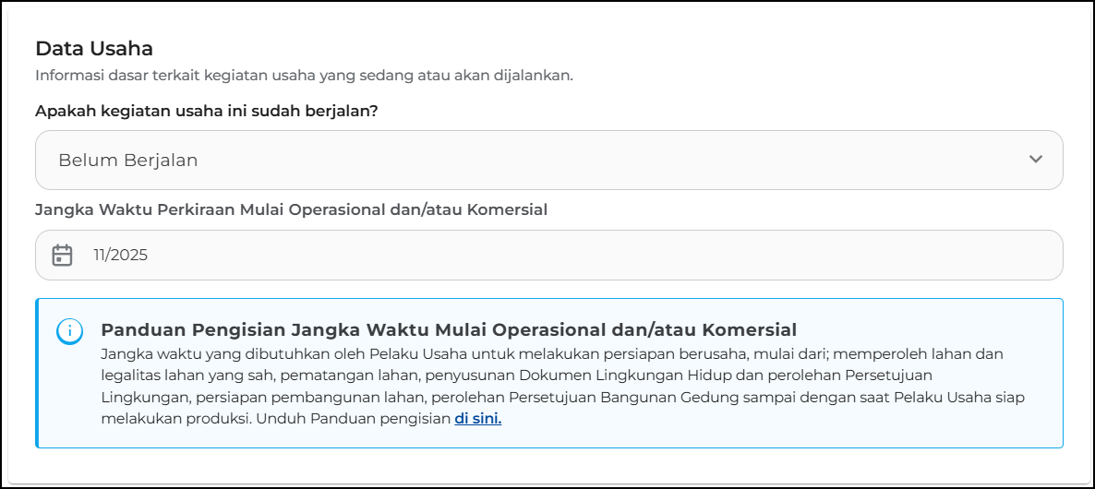Open the "di sini." guide download link
The image size is (1095, 489).
coord(477,418)
